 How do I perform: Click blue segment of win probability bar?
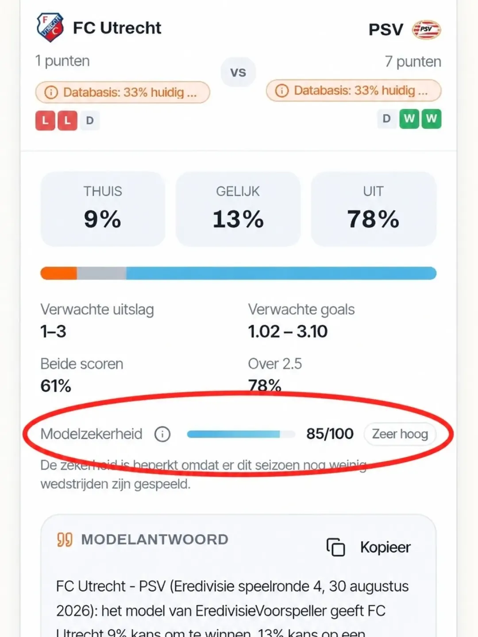click(281, 273)
